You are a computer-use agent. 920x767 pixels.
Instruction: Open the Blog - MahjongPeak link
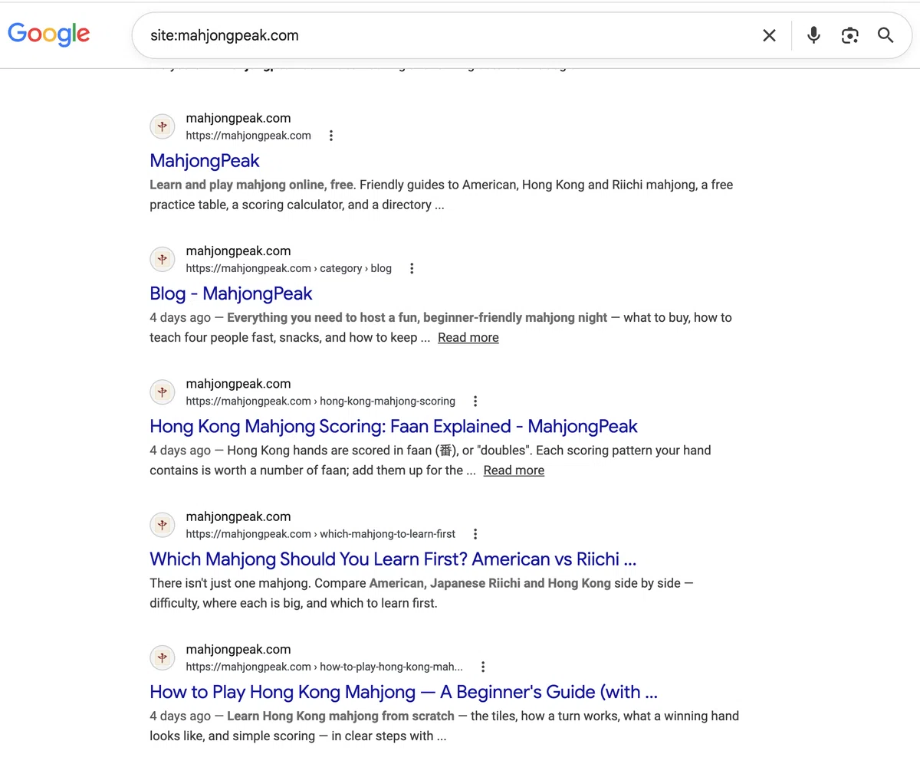click(x=231, y=293)
